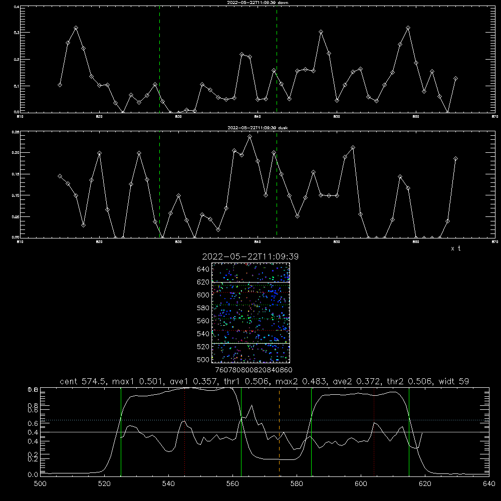Click the '640' tick label on bottom plot x-axis
The image size is (501, 501).
click(489, 484)
